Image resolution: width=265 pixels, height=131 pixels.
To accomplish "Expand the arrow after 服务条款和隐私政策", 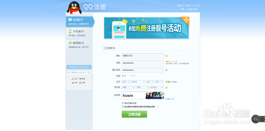I will pos(157,107).
